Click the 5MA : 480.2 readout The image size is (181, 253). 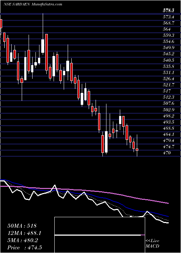[x=22, y=240]
